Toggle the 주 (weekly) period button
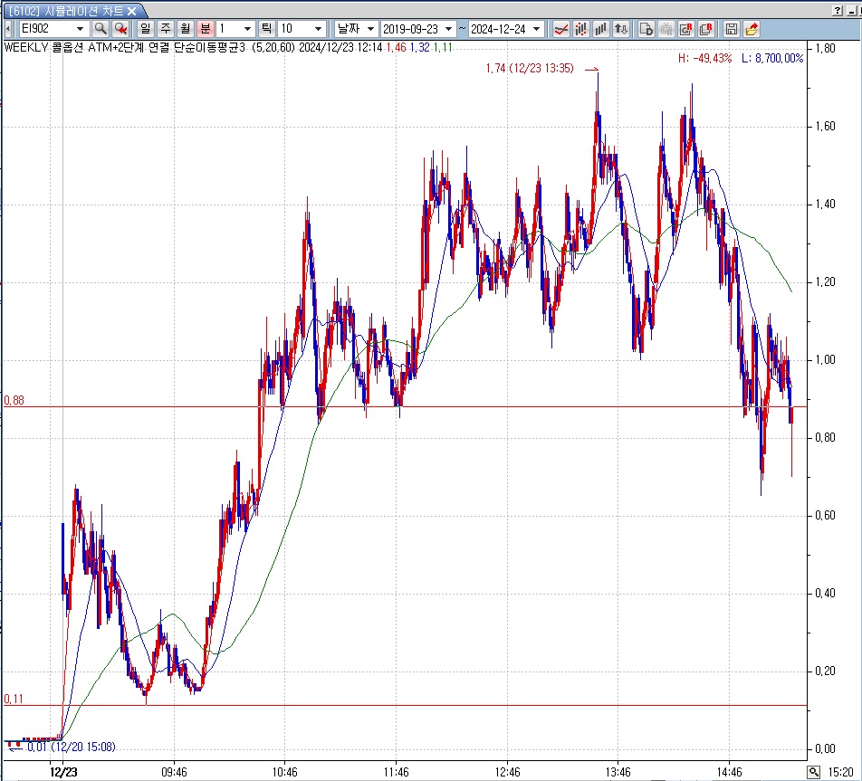 coord(166,29)
